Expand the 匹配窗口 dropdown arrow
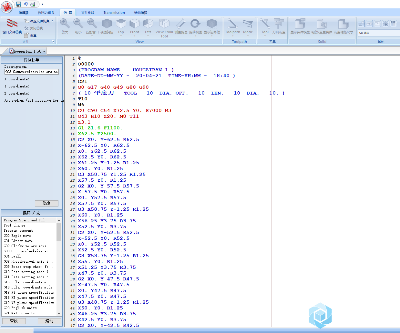Viewport: 400px width, 333px height. pos(92,35)
